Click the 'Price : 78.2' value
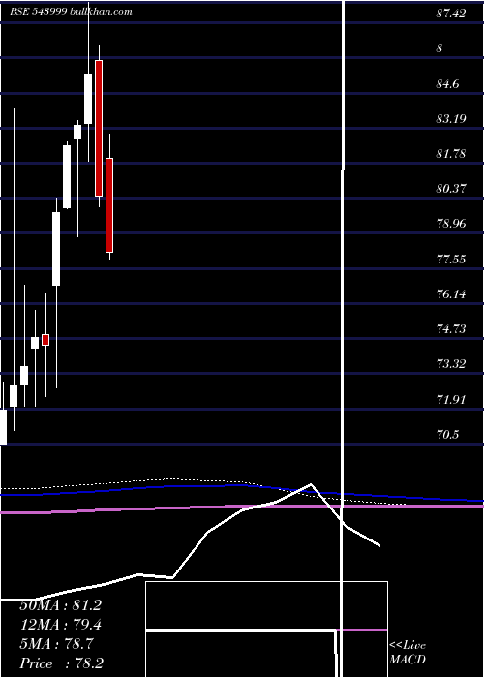484x678 pixels. pyautogui.click(x=61, y=663)
